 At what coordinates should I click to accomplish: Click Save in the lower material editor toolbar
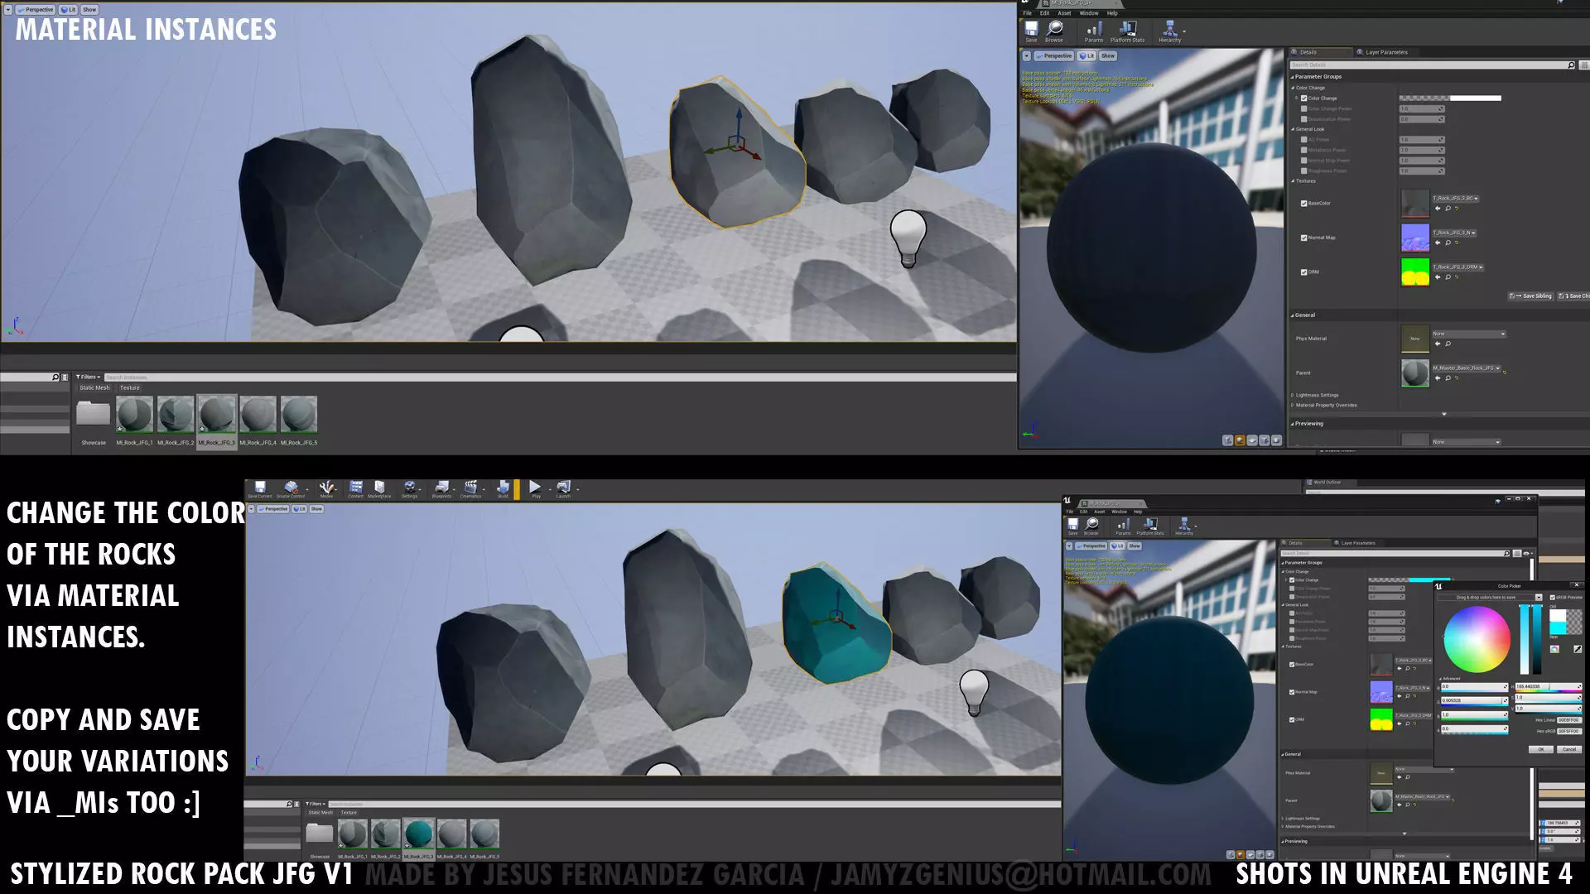1073,526
